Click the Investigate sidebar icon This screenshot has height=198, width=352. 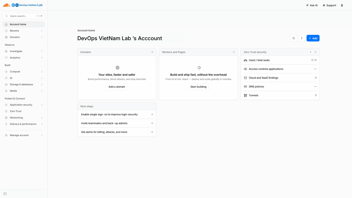point(6,51)
